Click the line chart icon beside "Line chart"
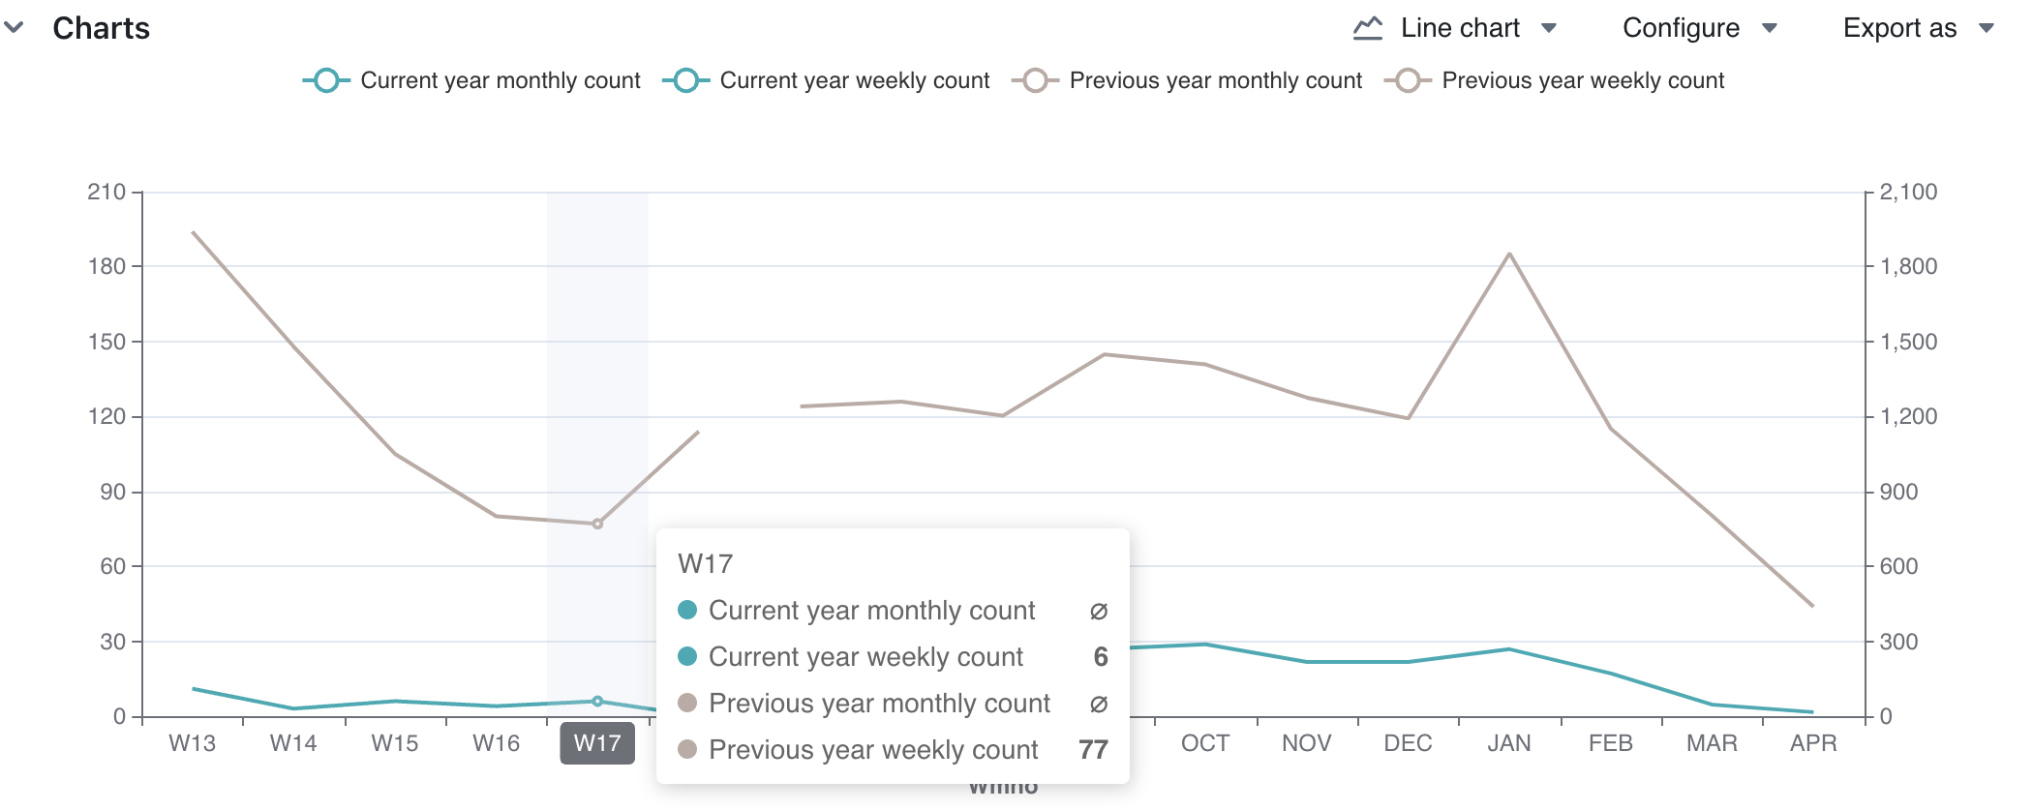Viewport: 2033px width, 811px height. click(1367, 27)
